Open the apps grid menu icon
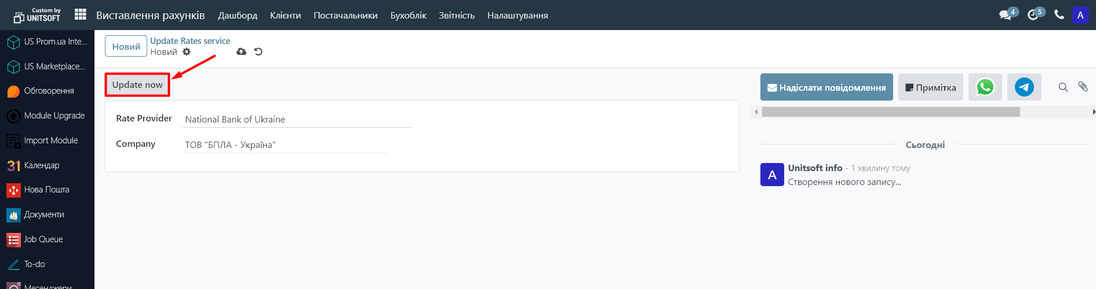The image size is (1096, 289). pos(81,14)
